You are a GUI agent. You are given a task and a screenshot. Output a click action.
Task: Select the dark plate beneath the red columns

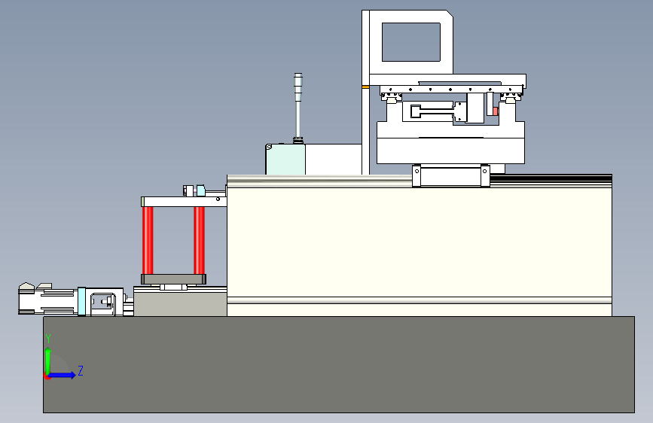(x=174, y=279)
